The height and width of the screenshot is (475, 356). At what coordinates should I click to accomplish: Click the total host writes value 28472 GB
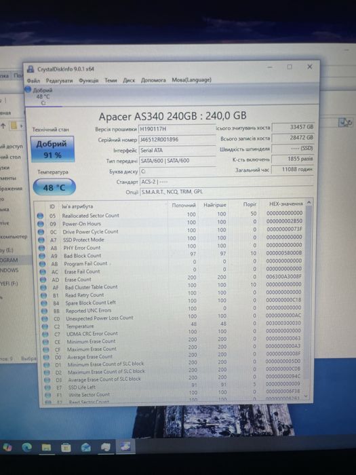click(293, 138)
